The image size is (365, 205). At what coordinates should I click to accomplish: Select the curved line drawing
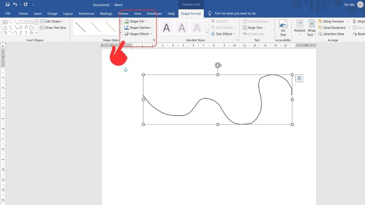point(218,100)
